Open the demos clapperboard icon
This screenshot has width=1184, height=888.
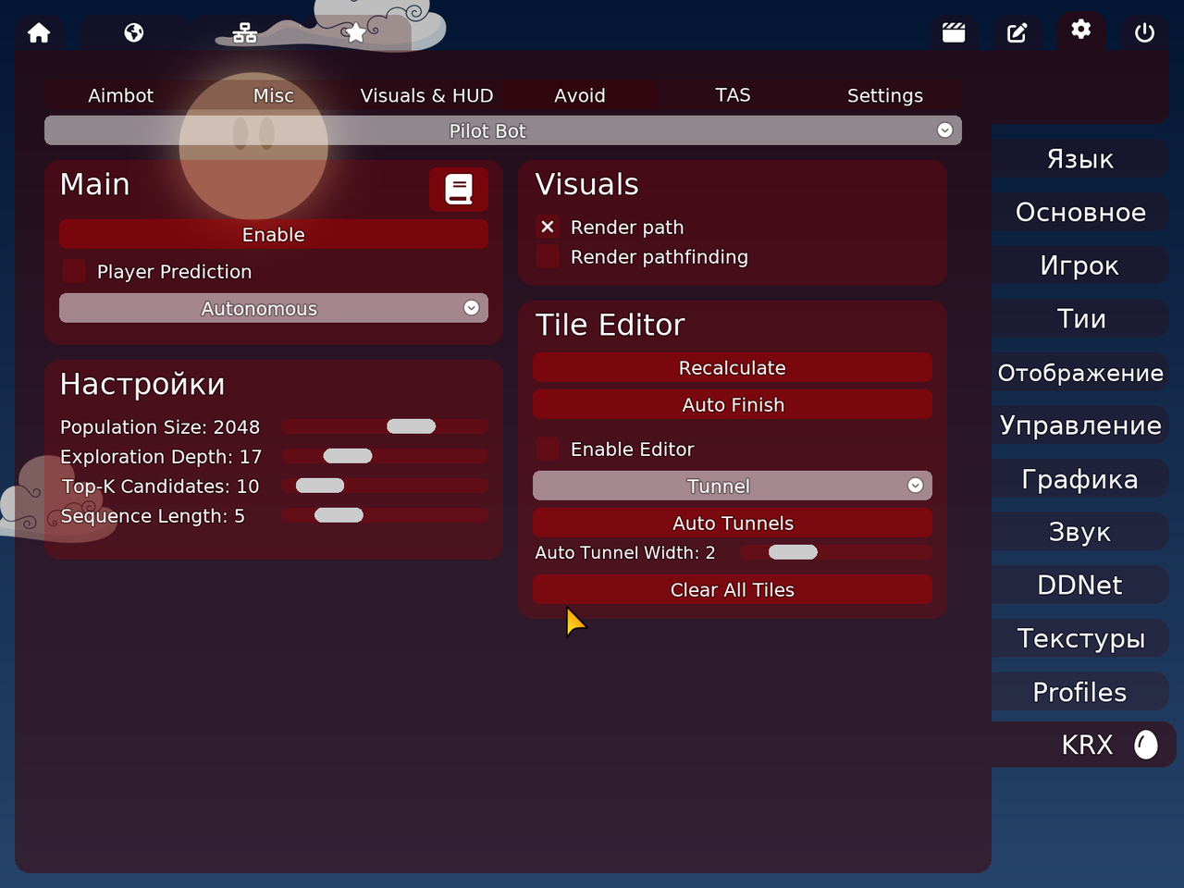coord(954,33)
